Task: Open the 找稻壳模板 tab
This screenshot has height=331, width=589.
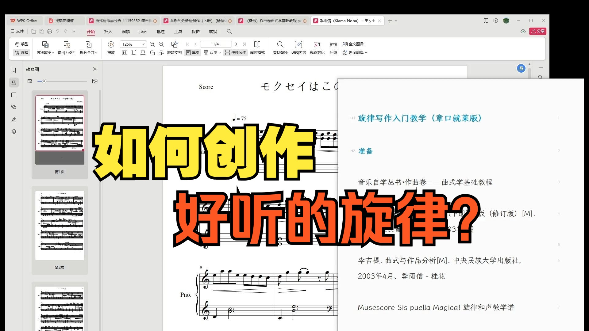Action: pos(64,21)
